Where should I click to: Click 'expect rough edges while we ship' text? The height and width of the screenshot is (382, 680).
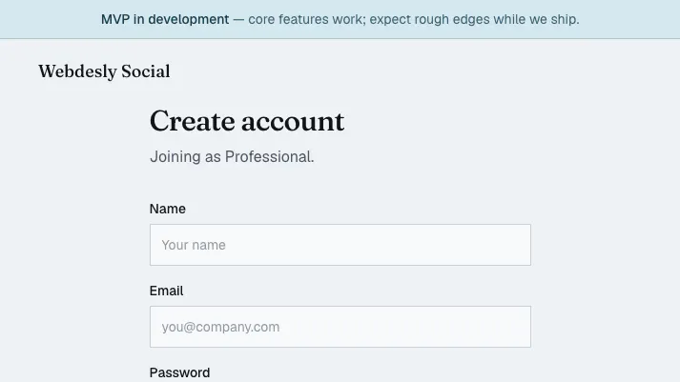tap(474, 19)
